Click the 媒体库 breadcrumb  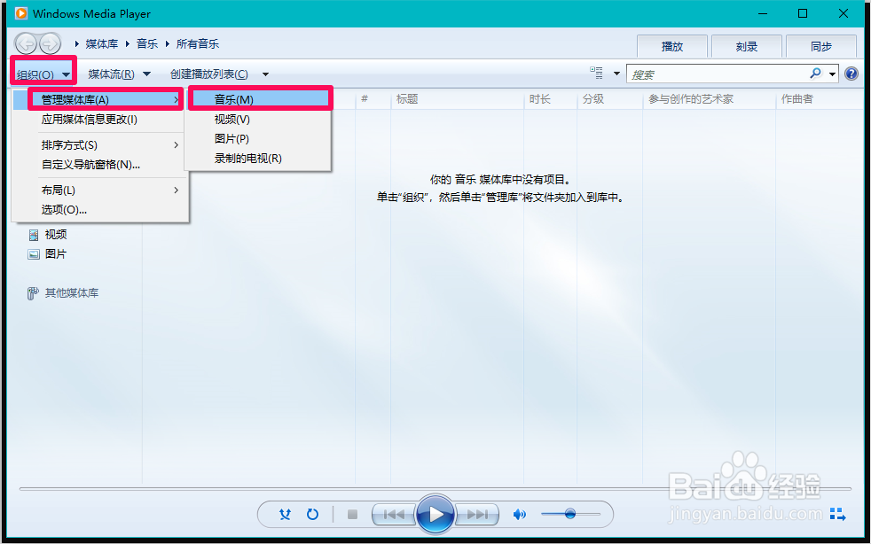(x=102, y=43)
